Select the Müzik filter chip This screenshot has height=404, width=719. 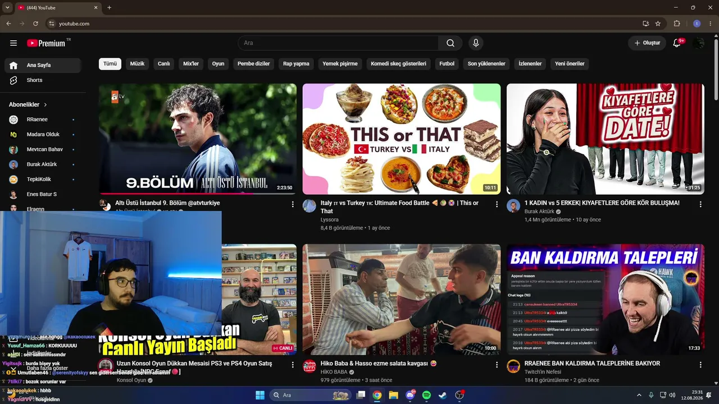click(138, 63)
